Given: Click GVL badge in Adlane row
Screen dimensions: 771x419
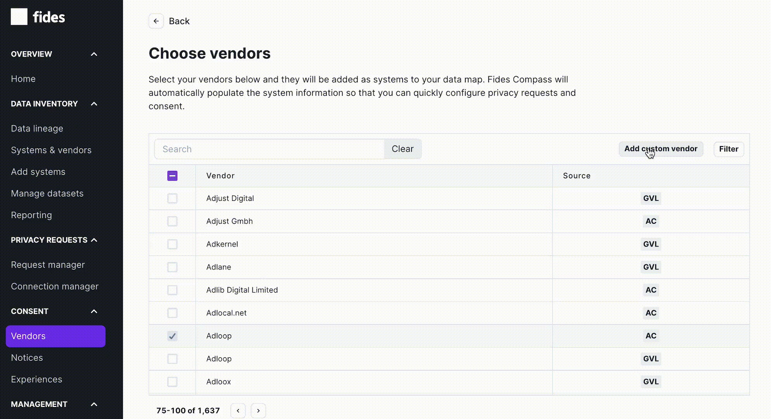Looking at the screenshot, I should click(651, 267).
